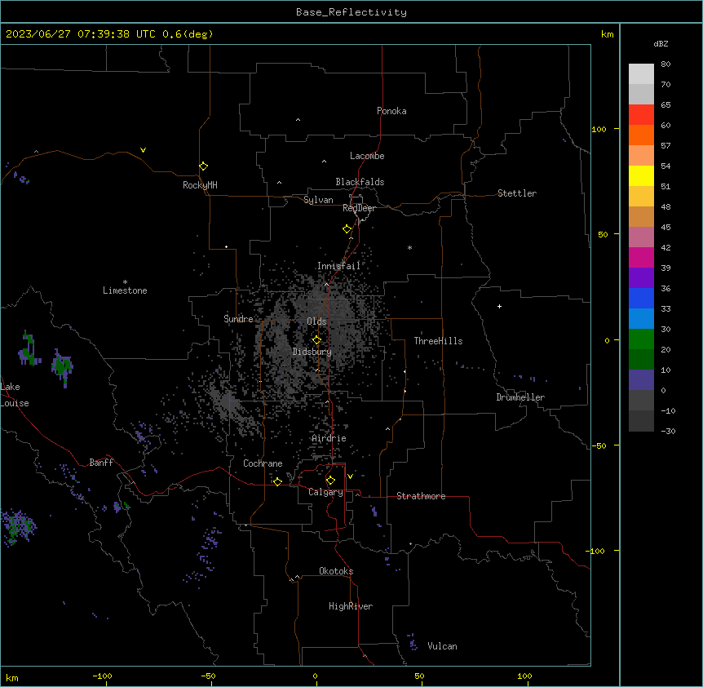Click the magenta 42-39 dBZ legend swatch
Viewport: 703px width, 687px height.
tap(641, 257)
